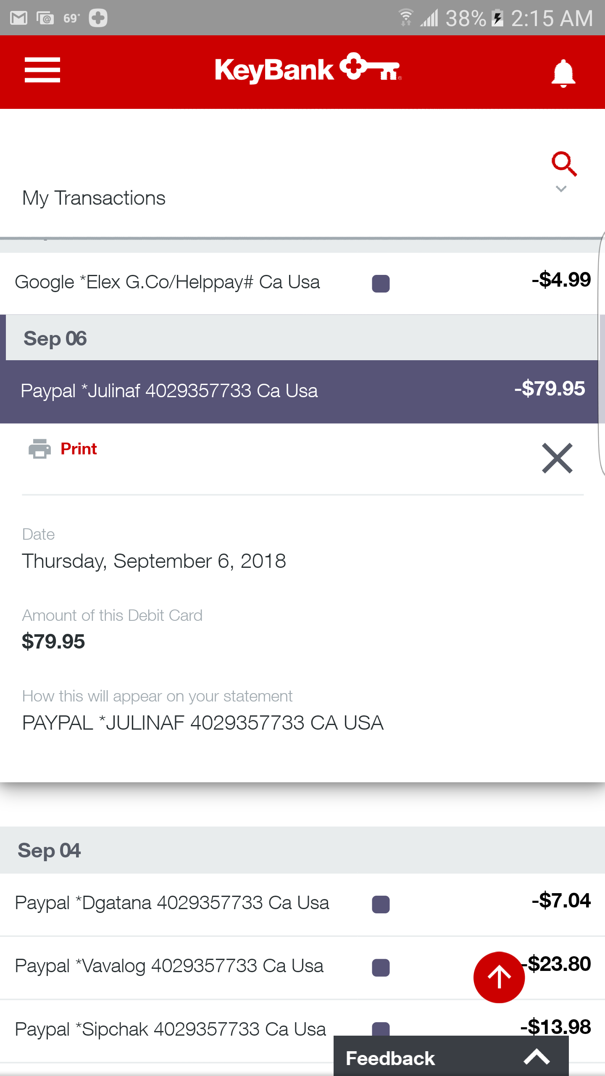Tap the KeyBank logo
Viewport: 605px width, 1076px height.
[x=308, y=69]
